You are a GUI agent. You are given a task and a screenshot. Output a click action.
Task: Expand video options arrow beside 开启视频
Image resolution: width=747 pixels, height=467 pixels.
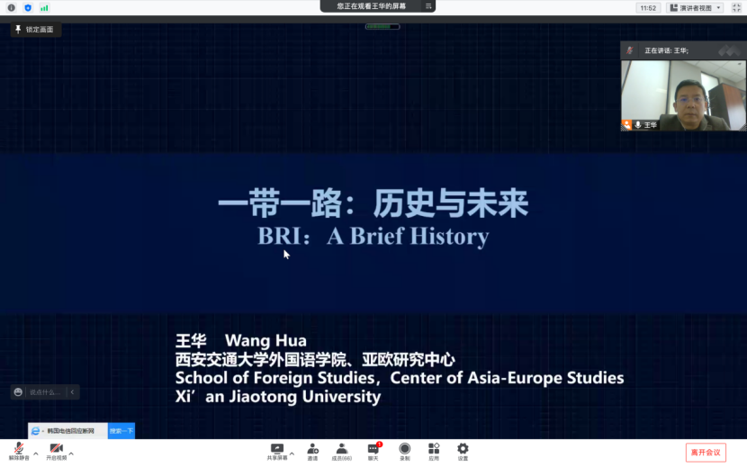coord(71,454)
